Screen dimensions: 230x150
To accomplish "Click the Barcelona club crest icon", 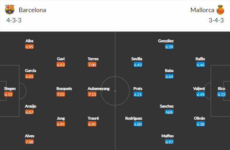I will click(x=10, y=10).
